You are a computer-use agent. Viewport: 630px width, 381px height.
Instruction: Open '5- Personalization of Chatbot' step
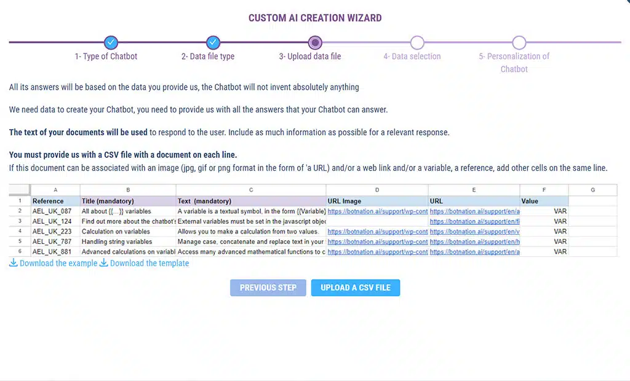tap(514, 62)
